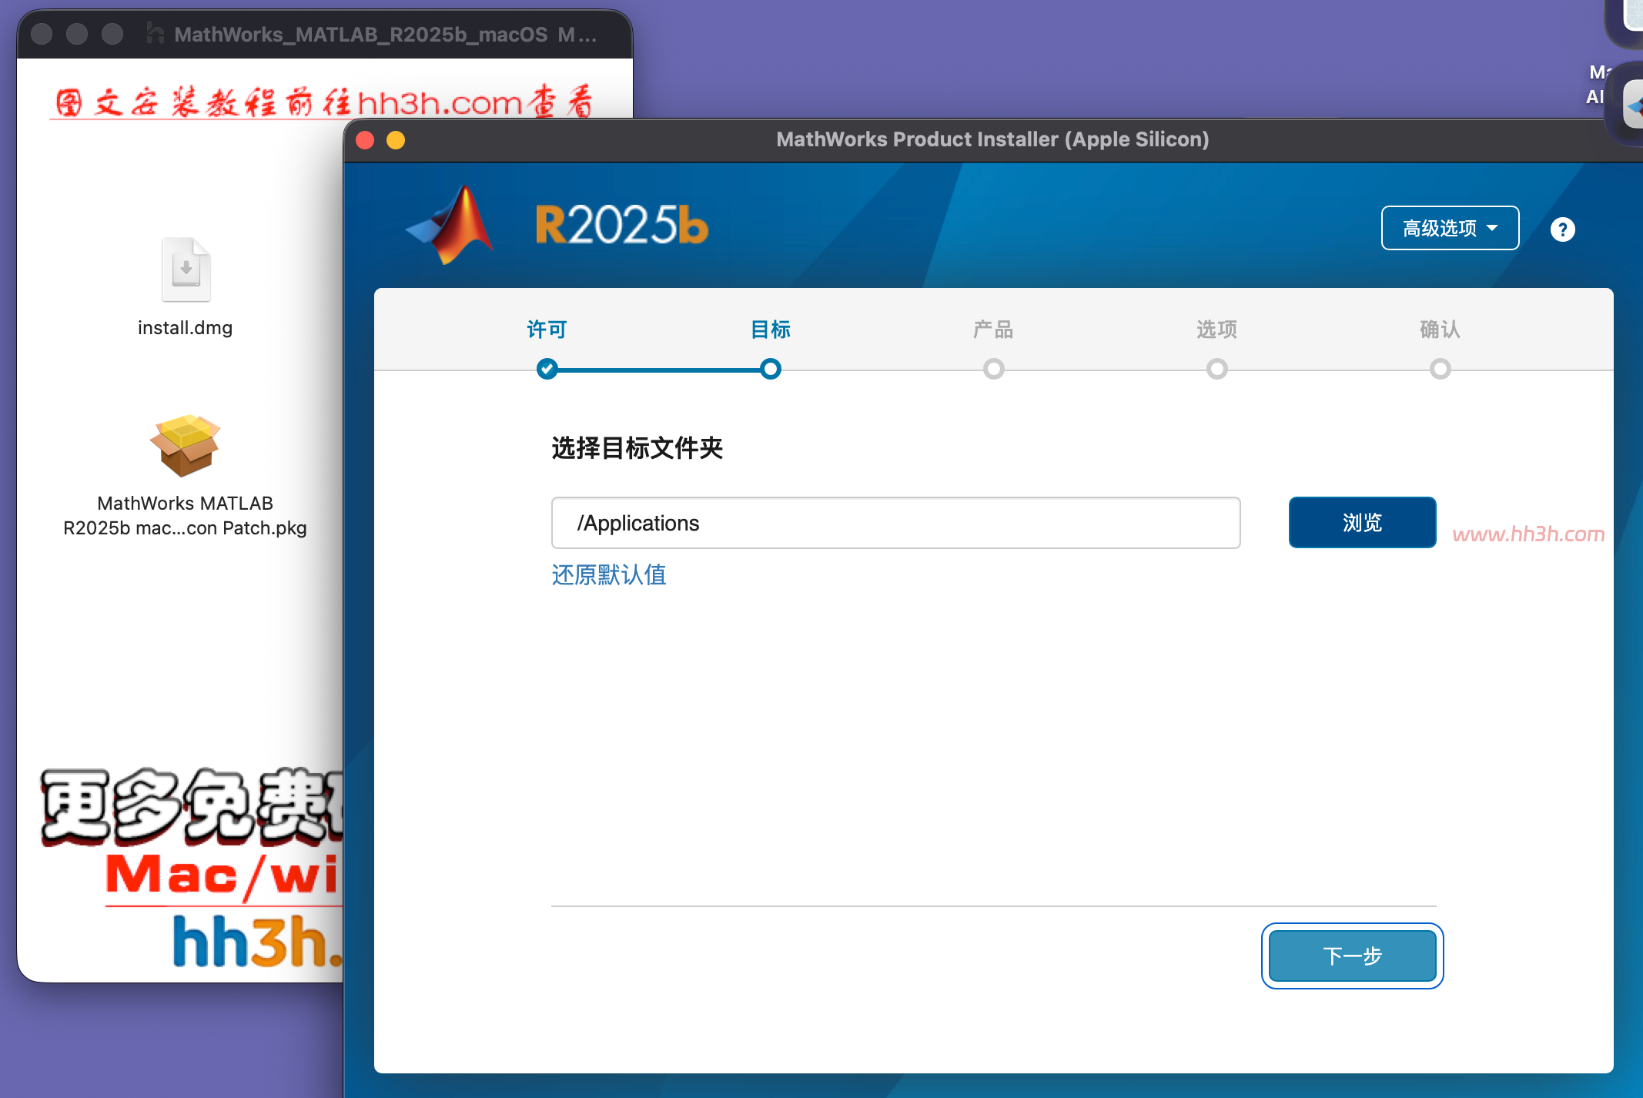
Task: Go to the 许可 step tab
Action: [x=547, y=330]
